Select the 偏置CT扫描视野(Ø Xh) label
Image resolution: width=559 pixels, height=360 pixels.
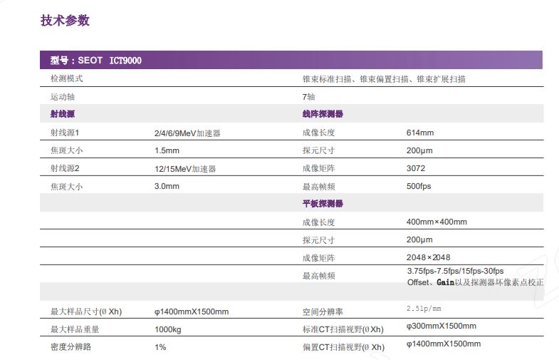344,347
